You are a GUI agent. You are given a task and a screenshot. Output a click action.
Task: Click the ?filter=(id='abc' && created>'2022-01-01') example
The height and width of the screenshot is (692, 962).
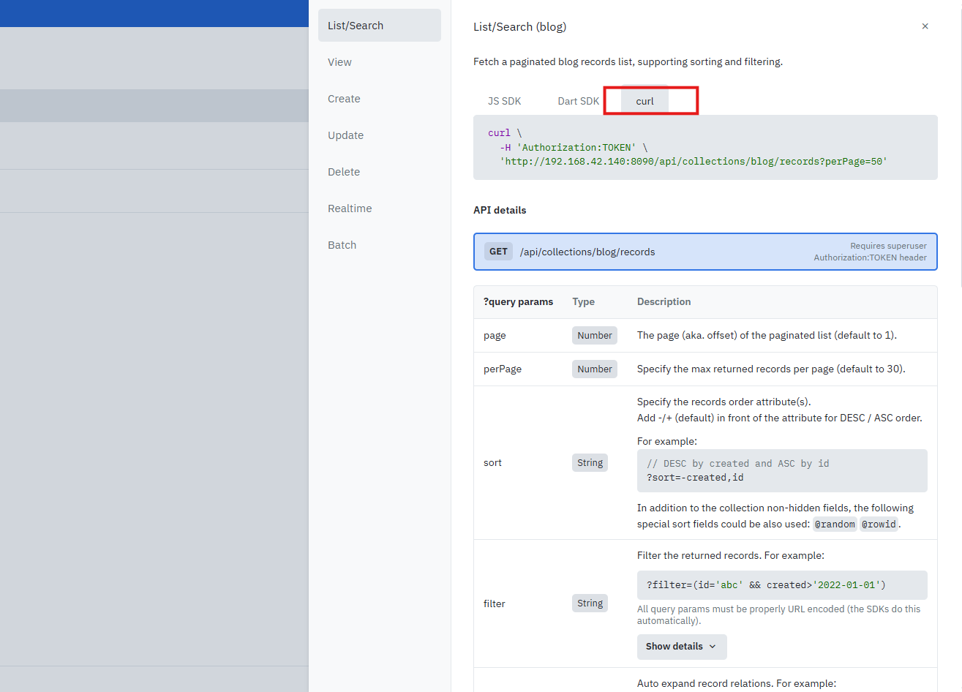coord(766,585)
